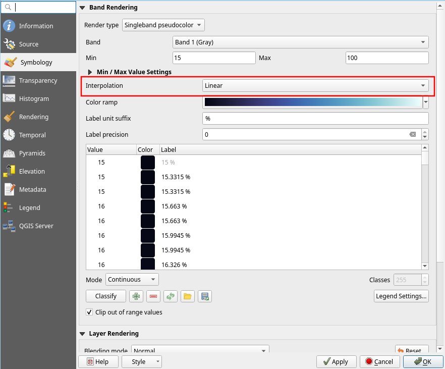Load color map from file folder icon
The image size is (445, 369).
(x=188, y=296)
